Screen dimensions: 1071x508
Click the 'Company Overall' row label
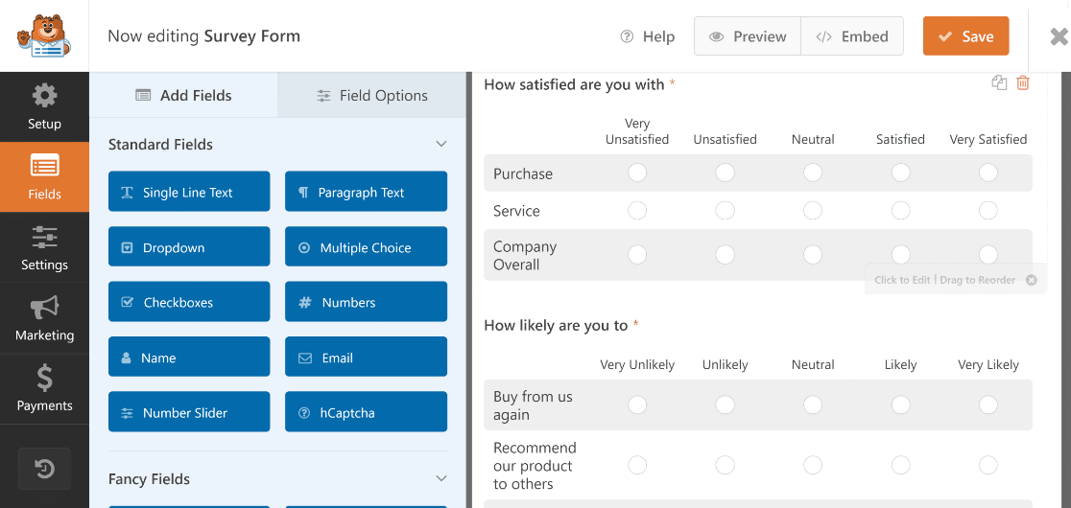(525, 256)
